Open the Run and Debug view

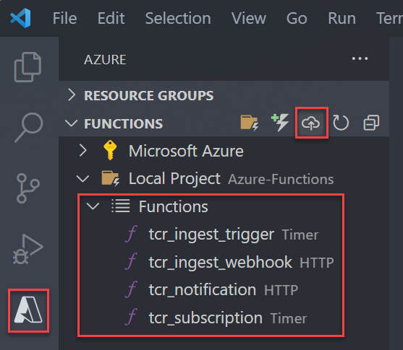pyautogui.click(x=27, y=249)
